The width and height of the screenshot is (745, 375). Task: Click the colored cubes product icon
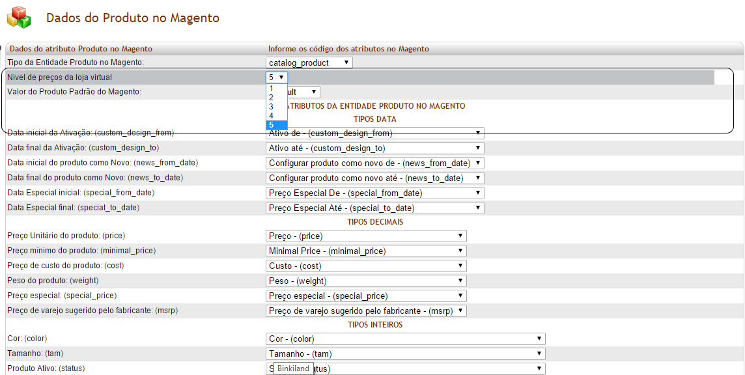pos(18,18)
